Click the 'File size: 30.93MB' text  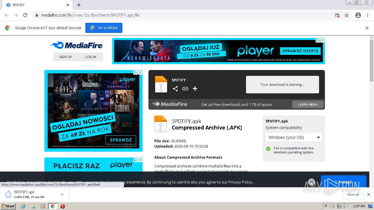click(170, 141)
